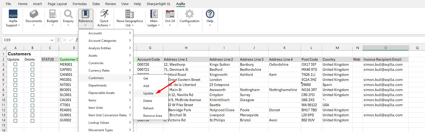Viewport: 425px width, 132px height.
Task: Enable Update checkbox for GUI002 row
Action: (x=16, y=120)
